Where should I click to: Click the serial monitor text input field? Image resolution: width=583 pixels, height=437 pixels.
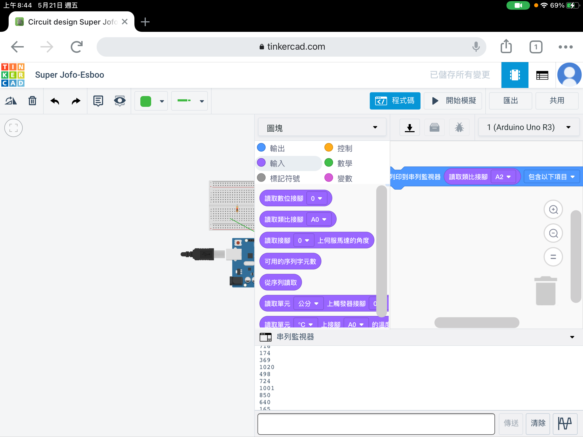pos(376,424)
